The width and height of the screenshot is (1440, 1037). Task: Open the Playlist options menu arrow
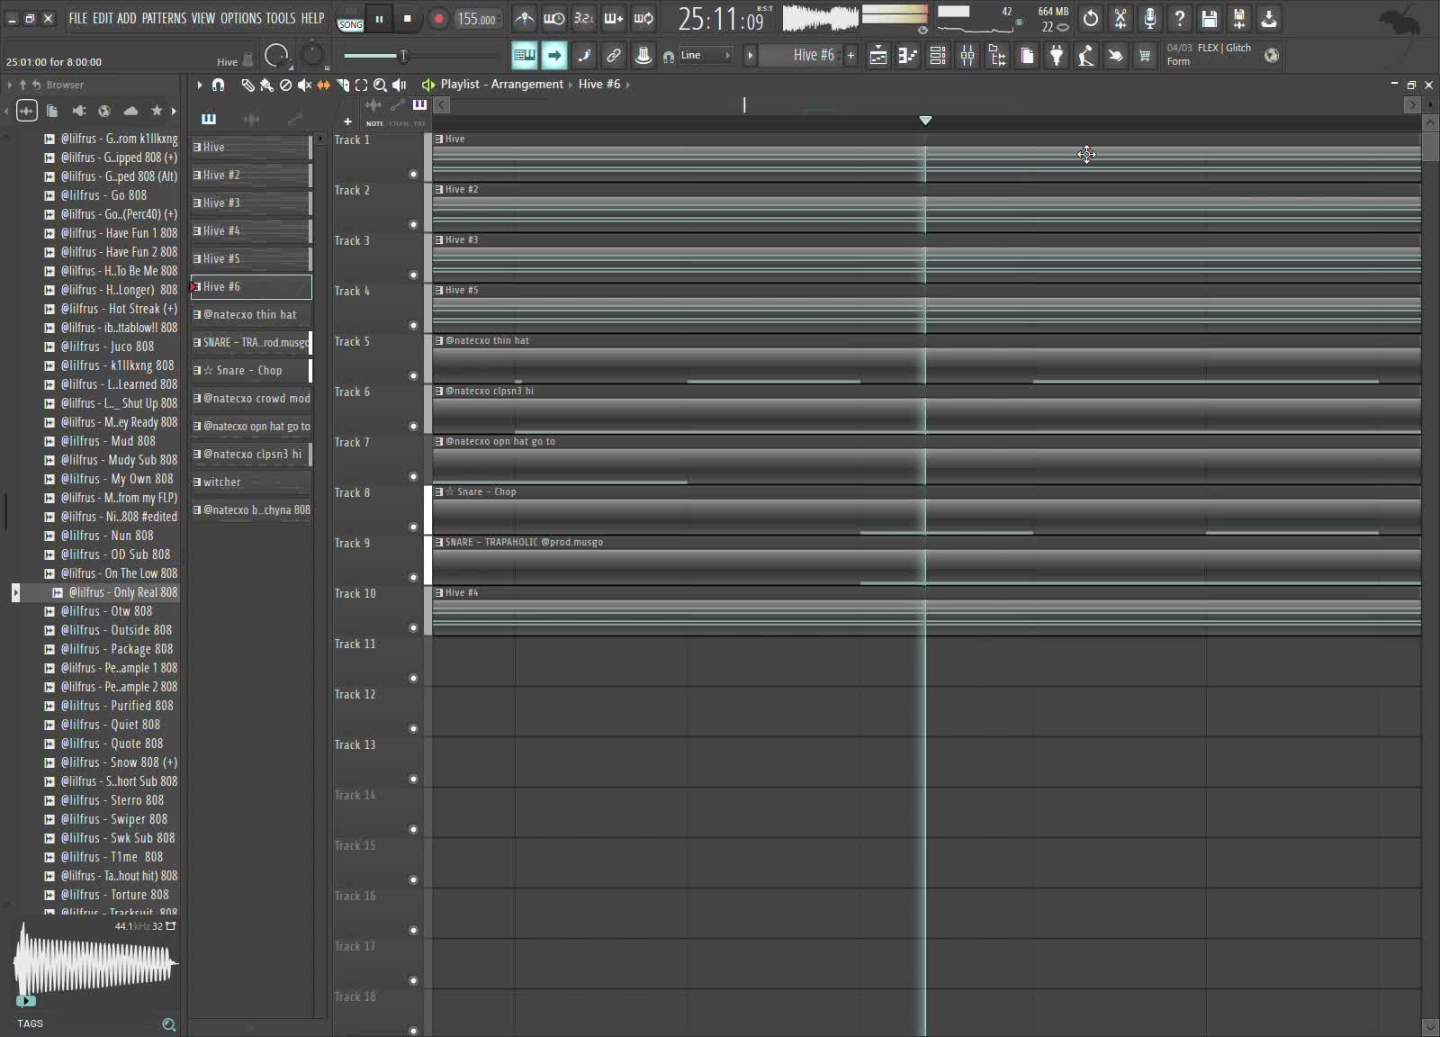pos(200,85)
